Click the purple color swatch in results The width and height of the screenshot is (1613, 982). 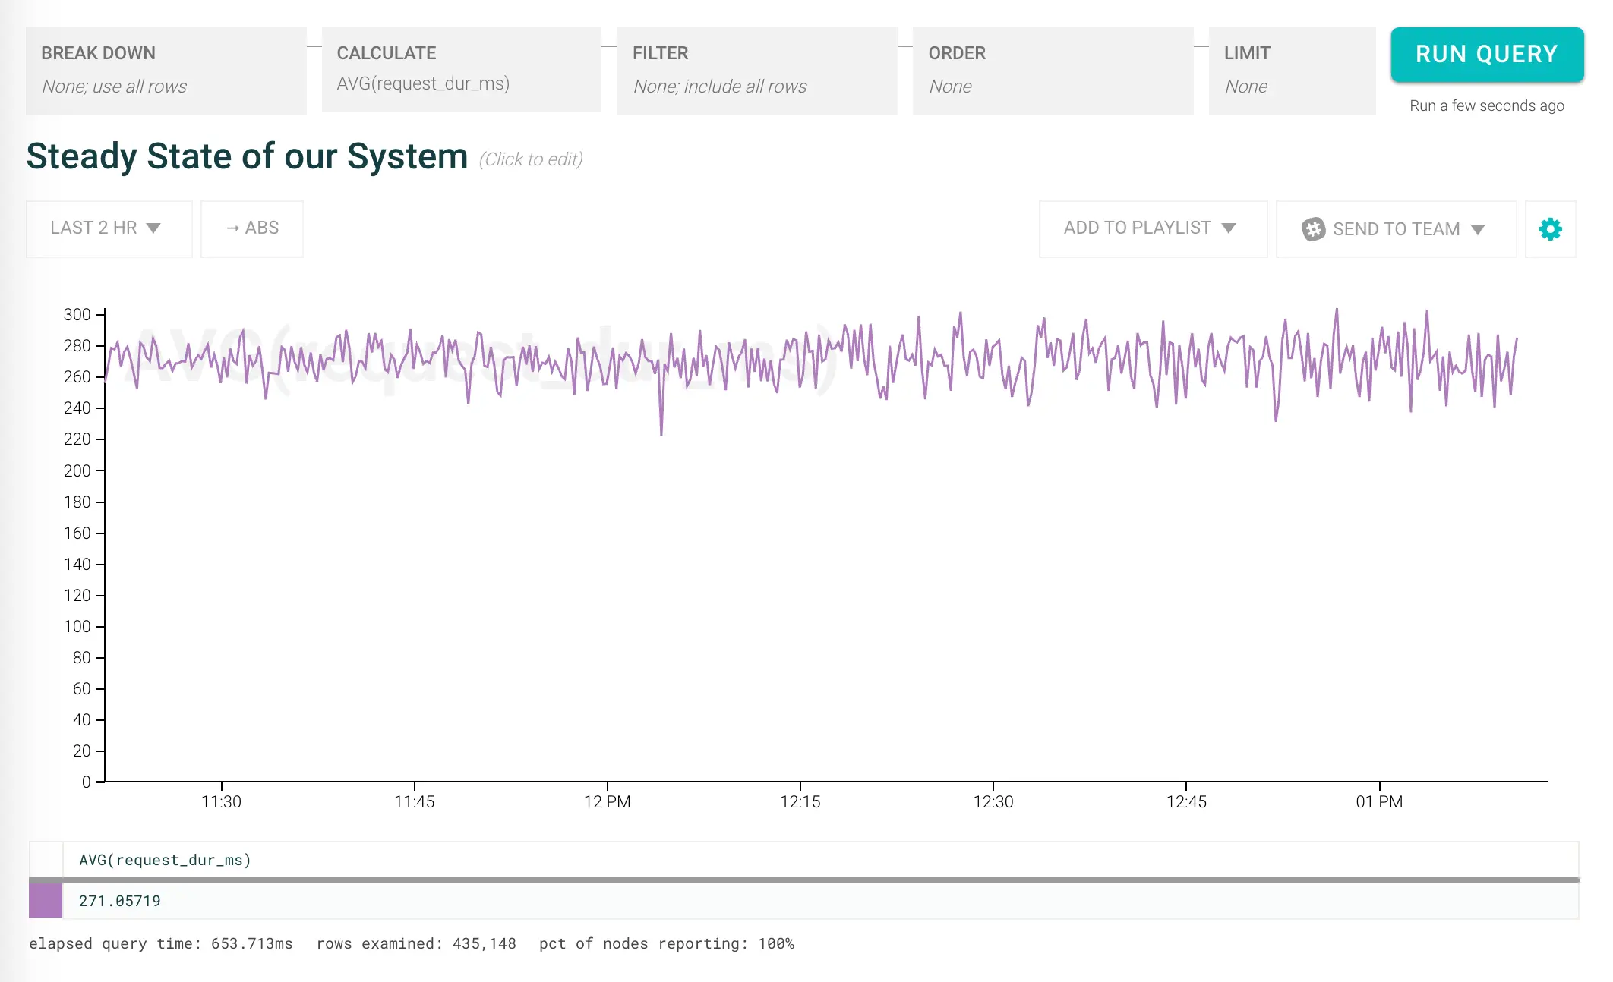click(46, 901)
